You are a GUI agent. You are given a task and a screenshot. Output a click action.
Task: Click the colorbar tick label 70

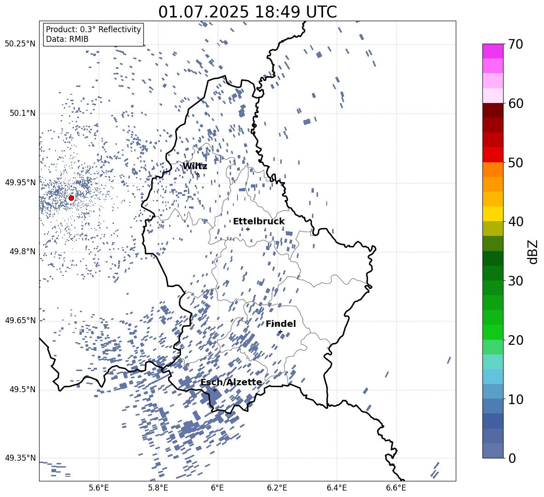pos(516,45)
